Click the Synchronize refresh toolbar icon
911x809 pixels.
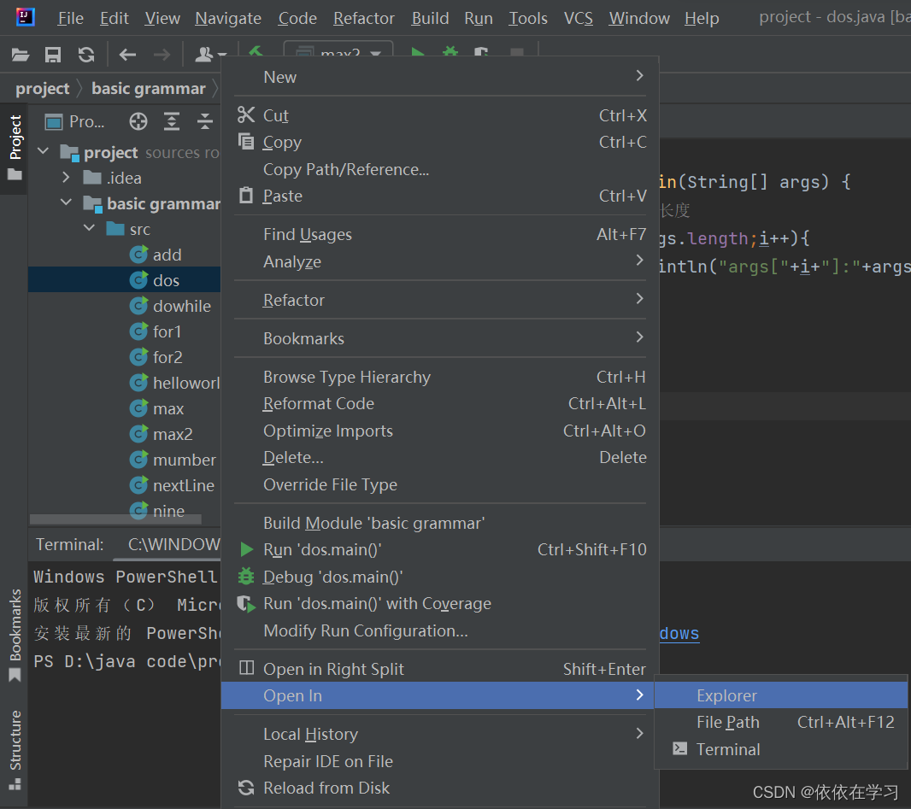pos(86,56)
